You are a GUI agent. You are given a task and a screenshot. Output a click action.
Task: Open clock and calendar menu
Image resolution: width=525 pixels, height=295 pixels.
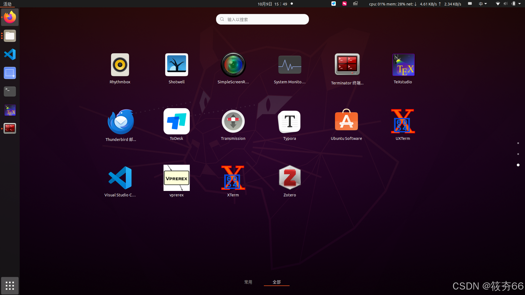tap(272, 4)
